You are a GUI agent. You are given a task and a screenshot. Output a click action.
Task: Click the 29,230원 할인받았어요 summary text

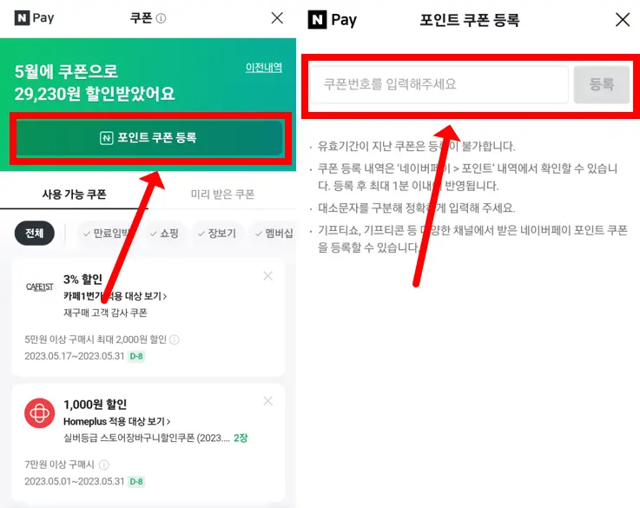pos(95,94)
